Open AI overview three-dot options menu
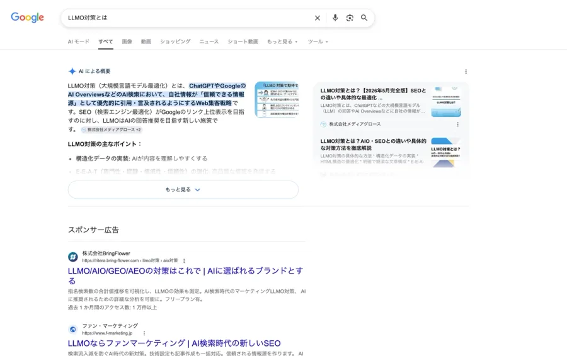The image size is (567, 356). point(466,72)
